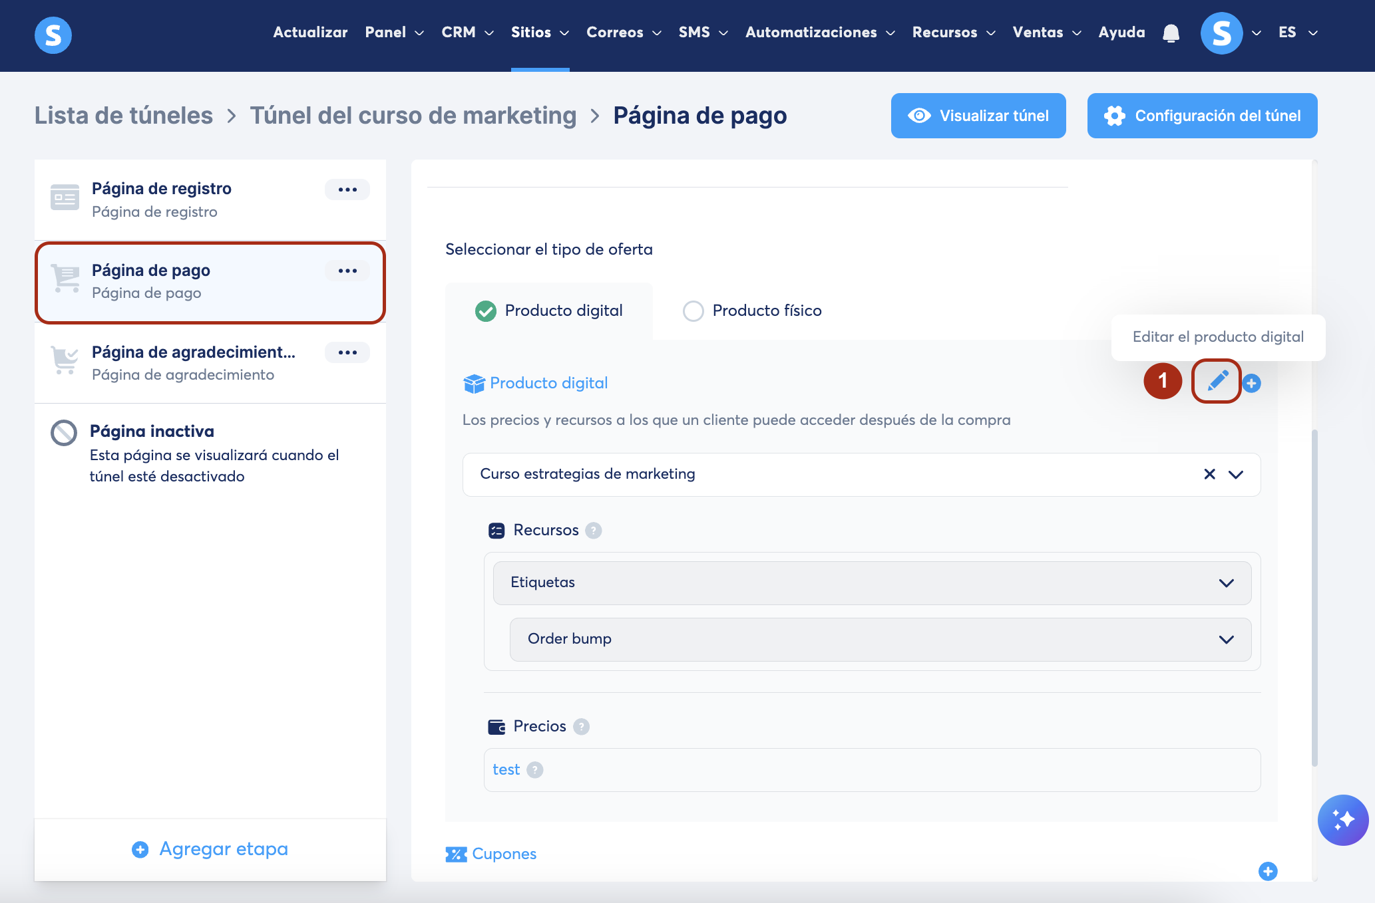
Task: Clear the Curso estrategias de marketing selection
Action: [1209, 474]
